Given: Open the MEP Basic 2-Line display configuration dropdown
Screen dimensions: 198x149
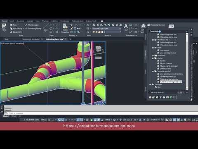Looking at the screenshot, I should coord(130,120).
